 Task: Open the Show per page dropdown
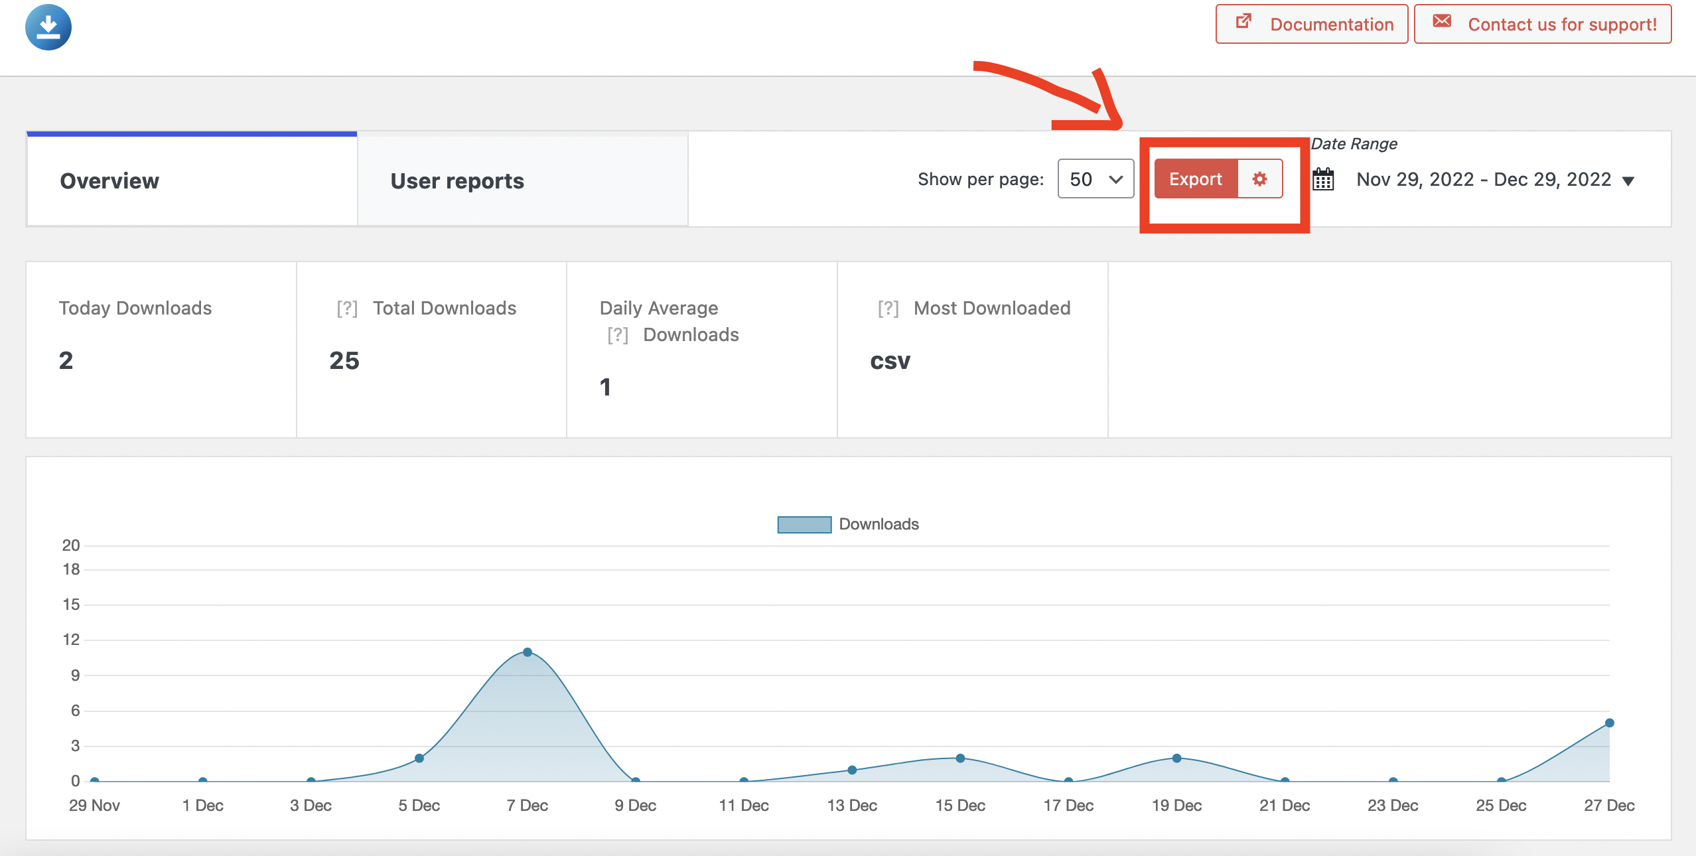click(x=1095, y=178)
